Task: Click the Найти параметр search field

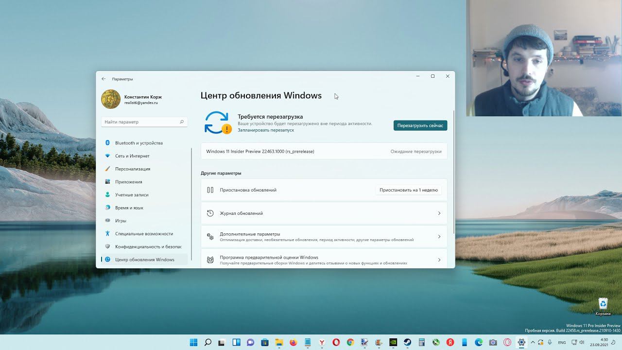Action: (144, 122)
